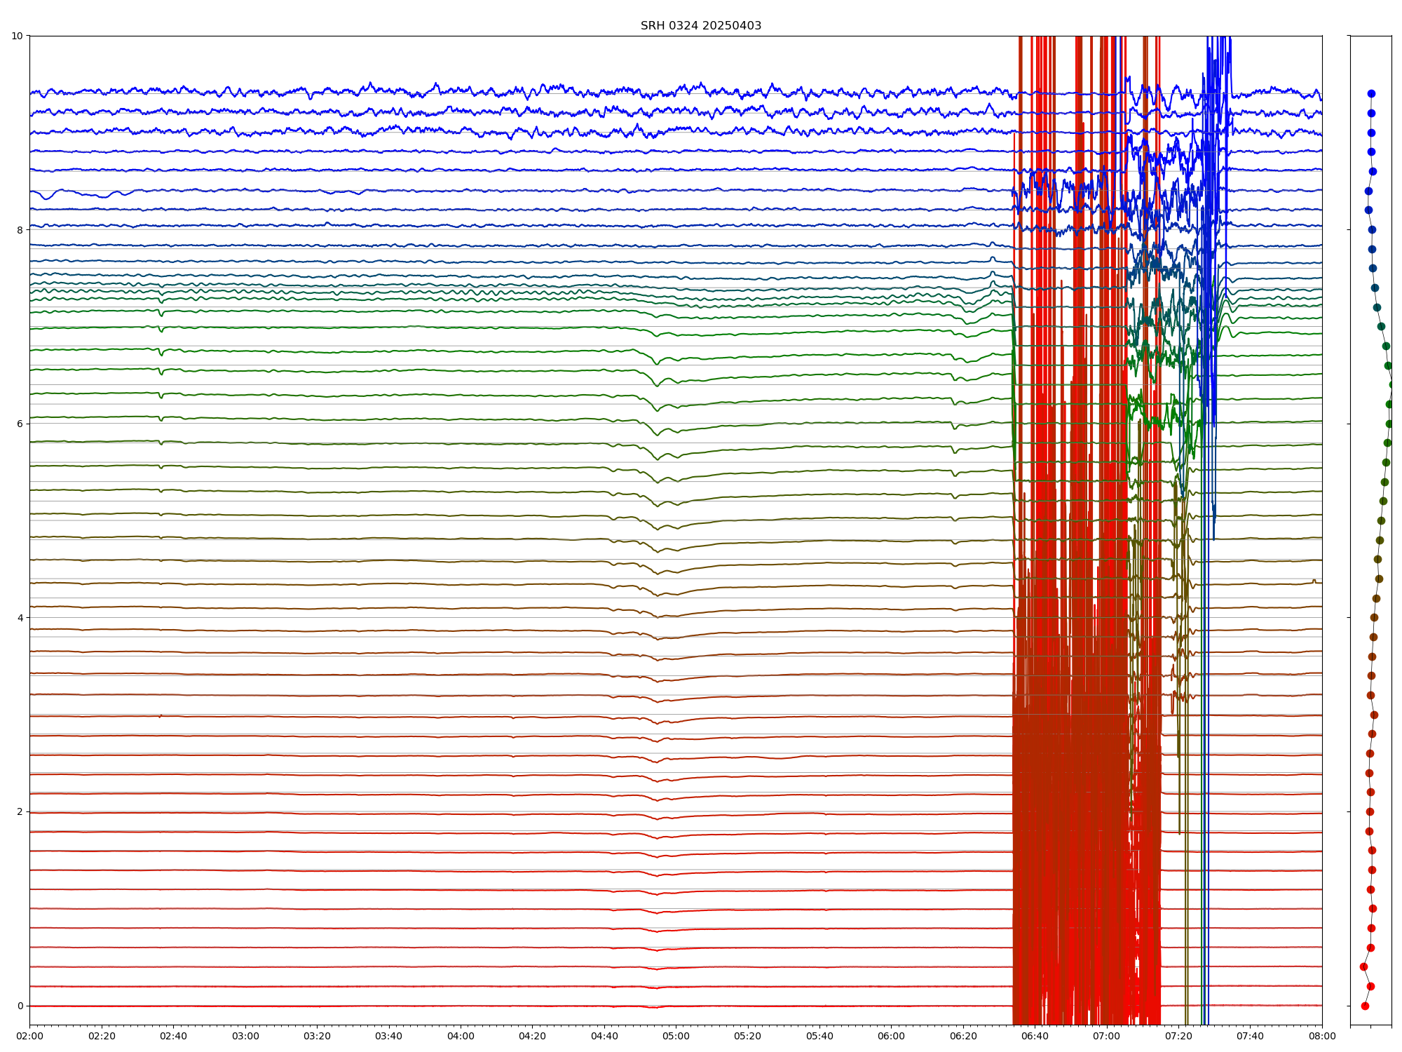The width and height of the screenshot is (1402, 1052).
Task: Click the 02:00 time axis label
Action: click(x=29, y=1036)
